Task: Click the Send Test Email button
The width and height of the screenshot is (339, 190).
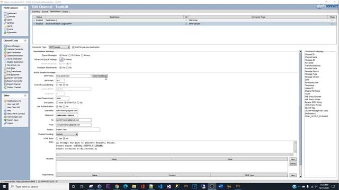Action: 100,76
